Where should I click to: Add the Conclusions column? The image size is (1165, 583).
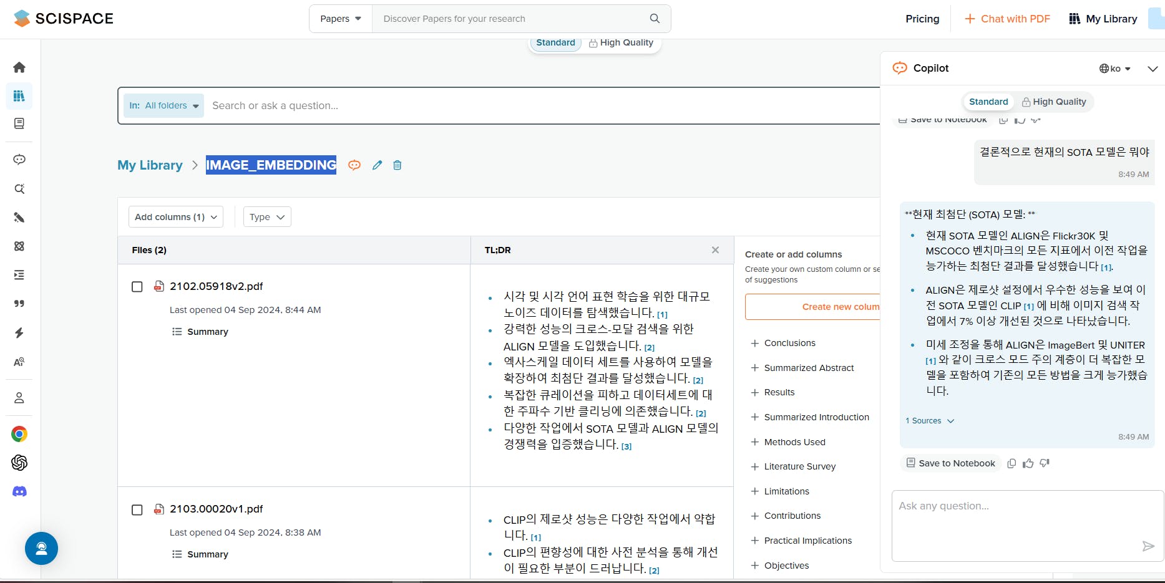coord(783,343)
